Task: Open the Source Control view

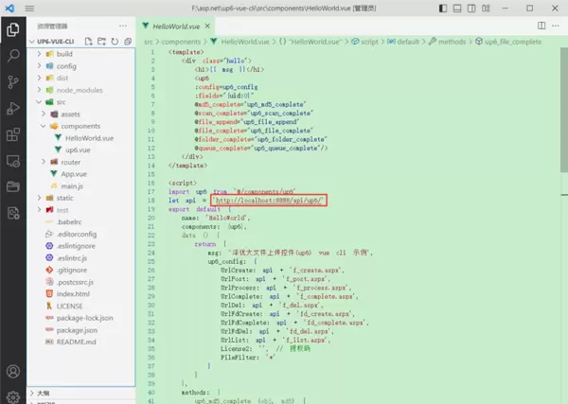Action: (x=13, y=82)
